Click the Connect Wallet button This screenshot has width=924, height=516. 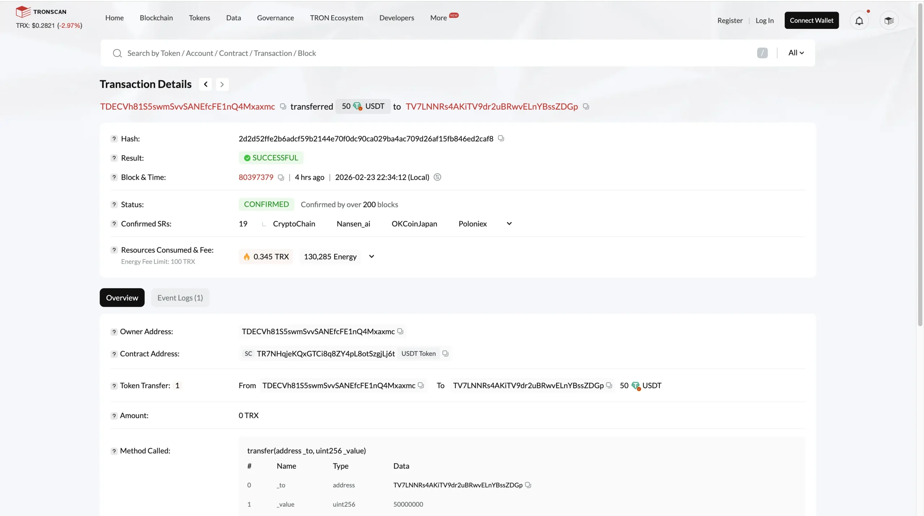click(811, 20)
